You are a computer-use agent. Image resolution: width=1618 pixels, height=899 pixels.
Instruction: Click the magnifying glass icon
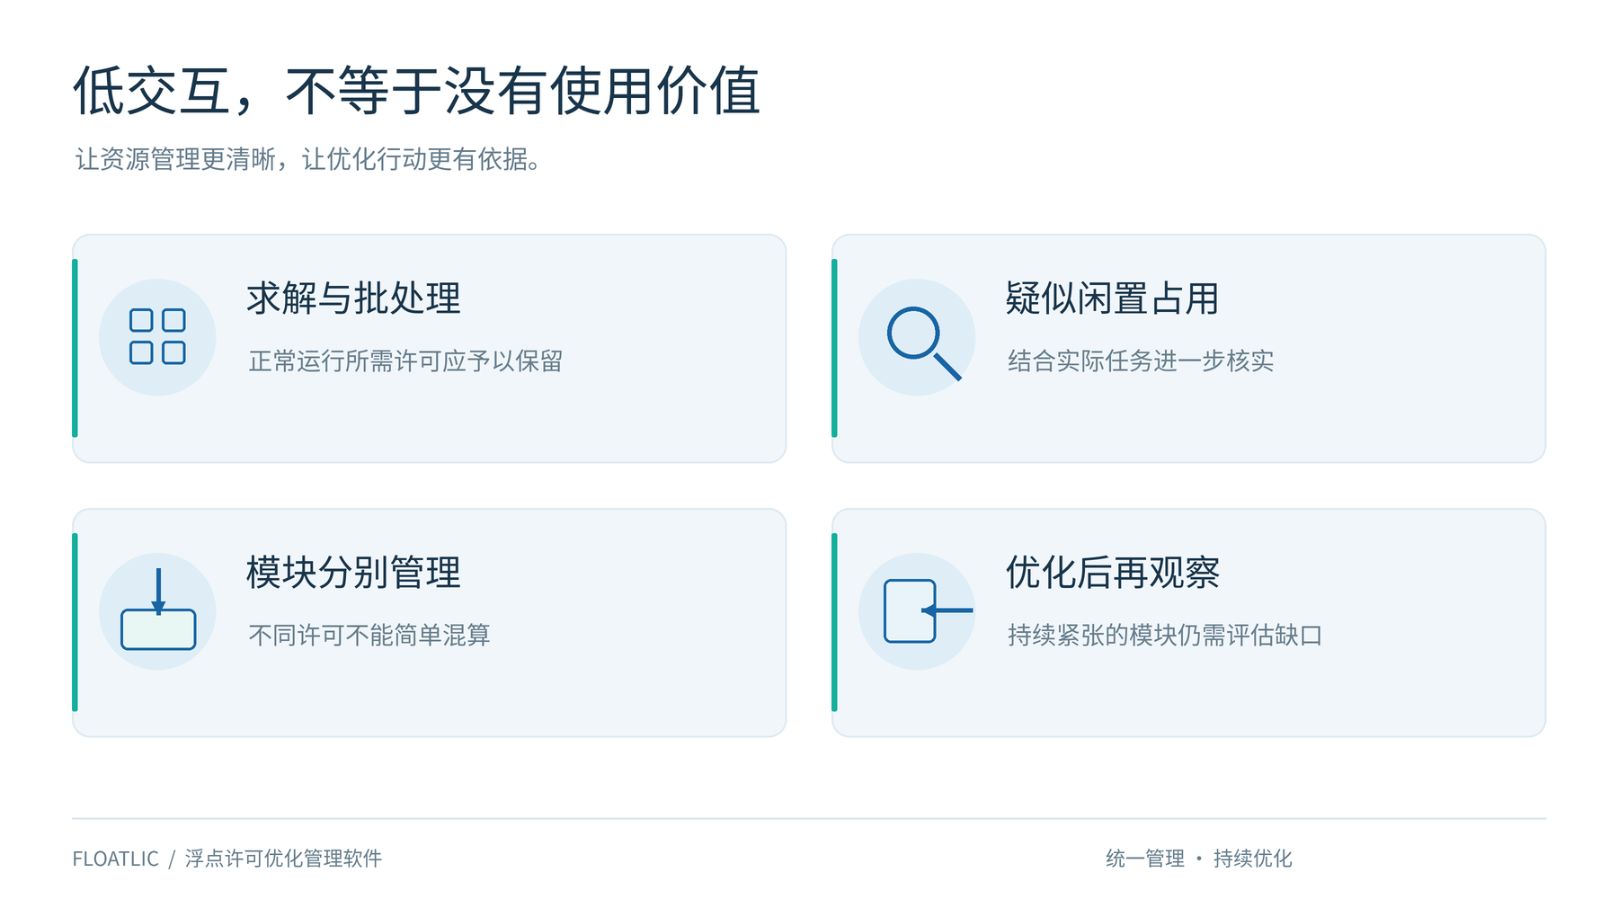[923, 343]
